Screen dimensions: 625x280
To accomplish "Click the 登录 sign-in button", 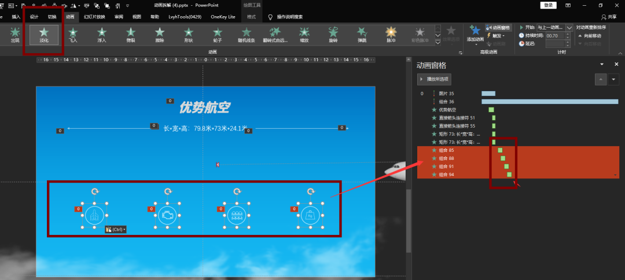I will tap(549, 5).
